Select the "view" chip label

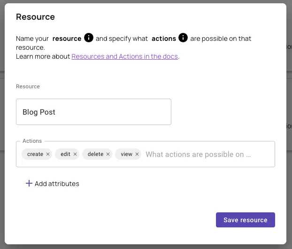click(126, 154)
